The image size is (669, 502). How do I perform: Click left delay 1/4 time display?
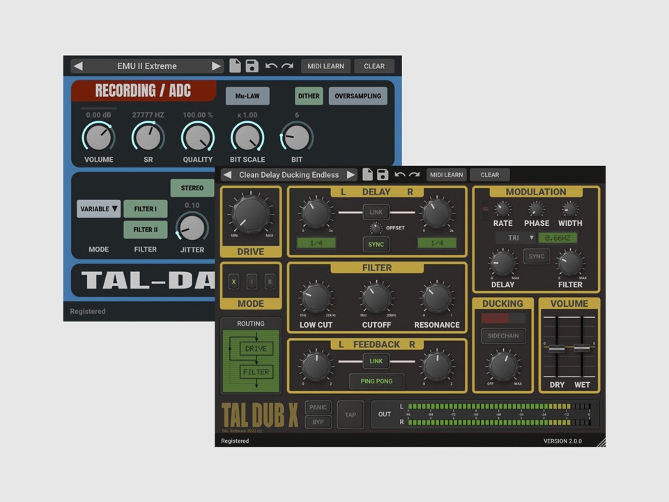[316, 243]
